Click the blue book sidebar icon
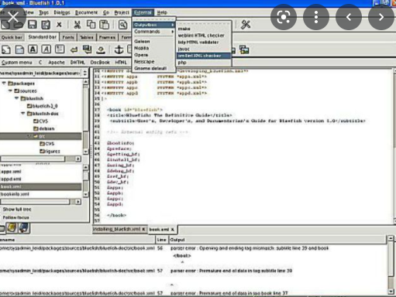Viewport: 396px width, 297px height. pos(24,228)
